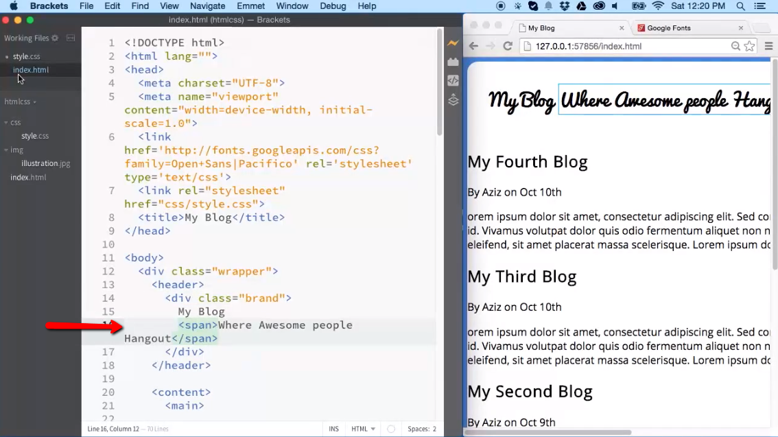Screen dimensions: 778x437
Task: Click the Chrome address bar URL field
Action: (x=604, y=47)
